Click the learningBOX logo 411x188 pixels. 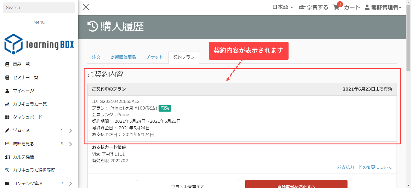point(39,44)
